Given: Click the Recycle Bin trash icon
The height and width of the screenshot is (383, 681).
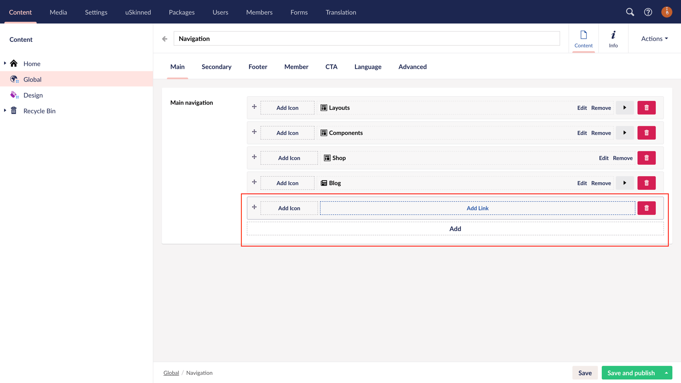Looking at the screenshot, I should (14, 111).
